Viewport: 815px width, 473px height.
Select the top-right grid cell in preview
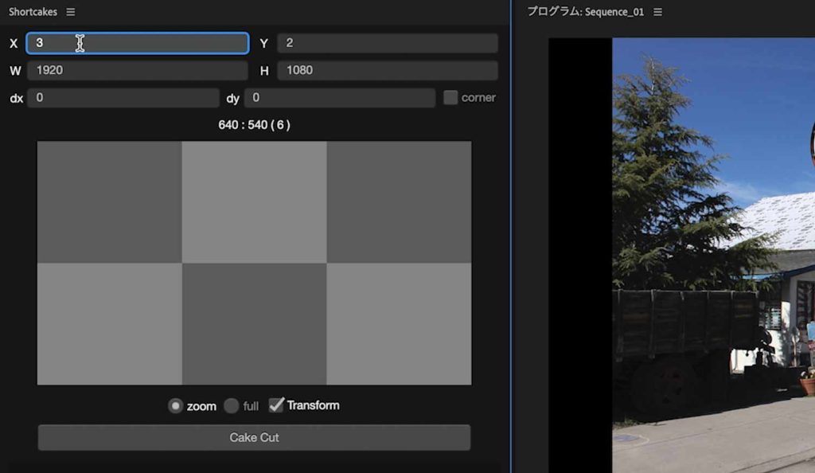pyautogui.click(x=399, y=202)
